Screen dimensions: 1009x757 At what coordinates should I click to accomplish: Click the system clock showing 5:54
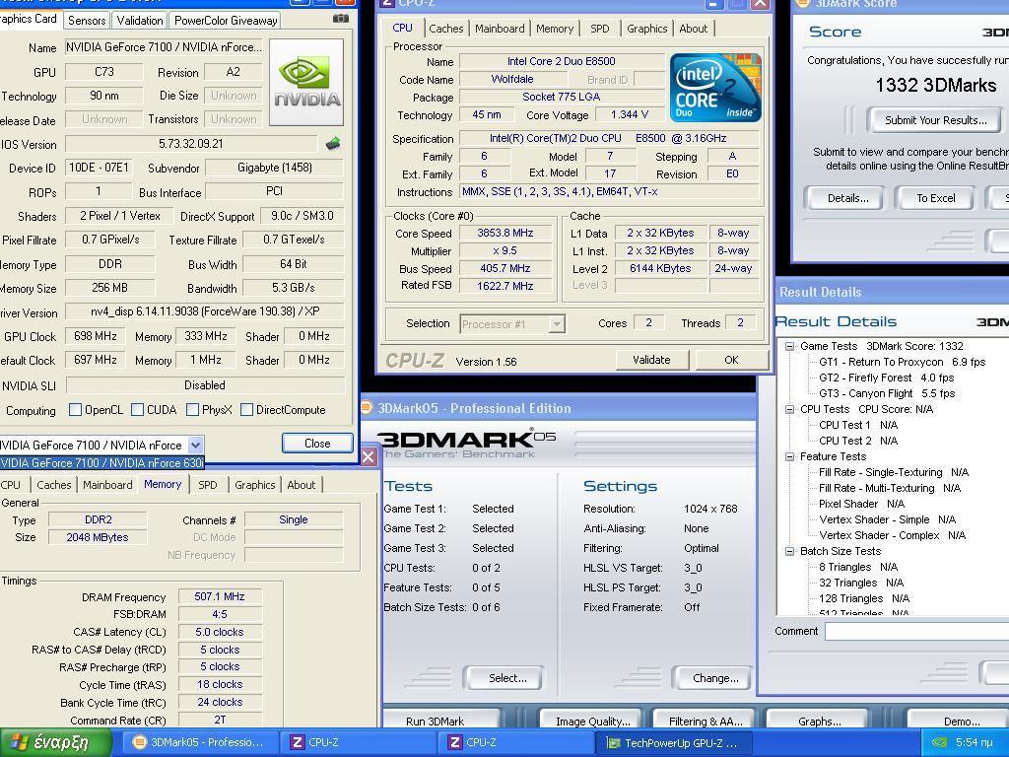[x=974, y=743]
